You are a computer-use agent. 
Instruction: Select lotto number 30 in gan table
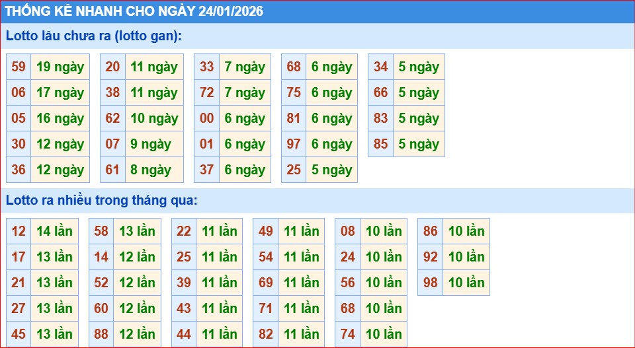click(x=19, y=145)
